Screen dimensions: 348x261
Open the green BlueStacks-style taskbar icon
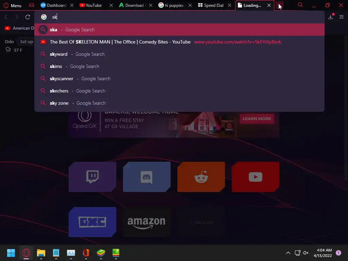116,253
